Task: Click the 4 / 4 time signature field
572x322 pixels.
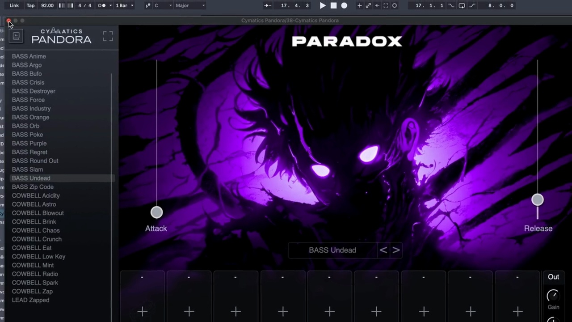Action: point(84,5)
